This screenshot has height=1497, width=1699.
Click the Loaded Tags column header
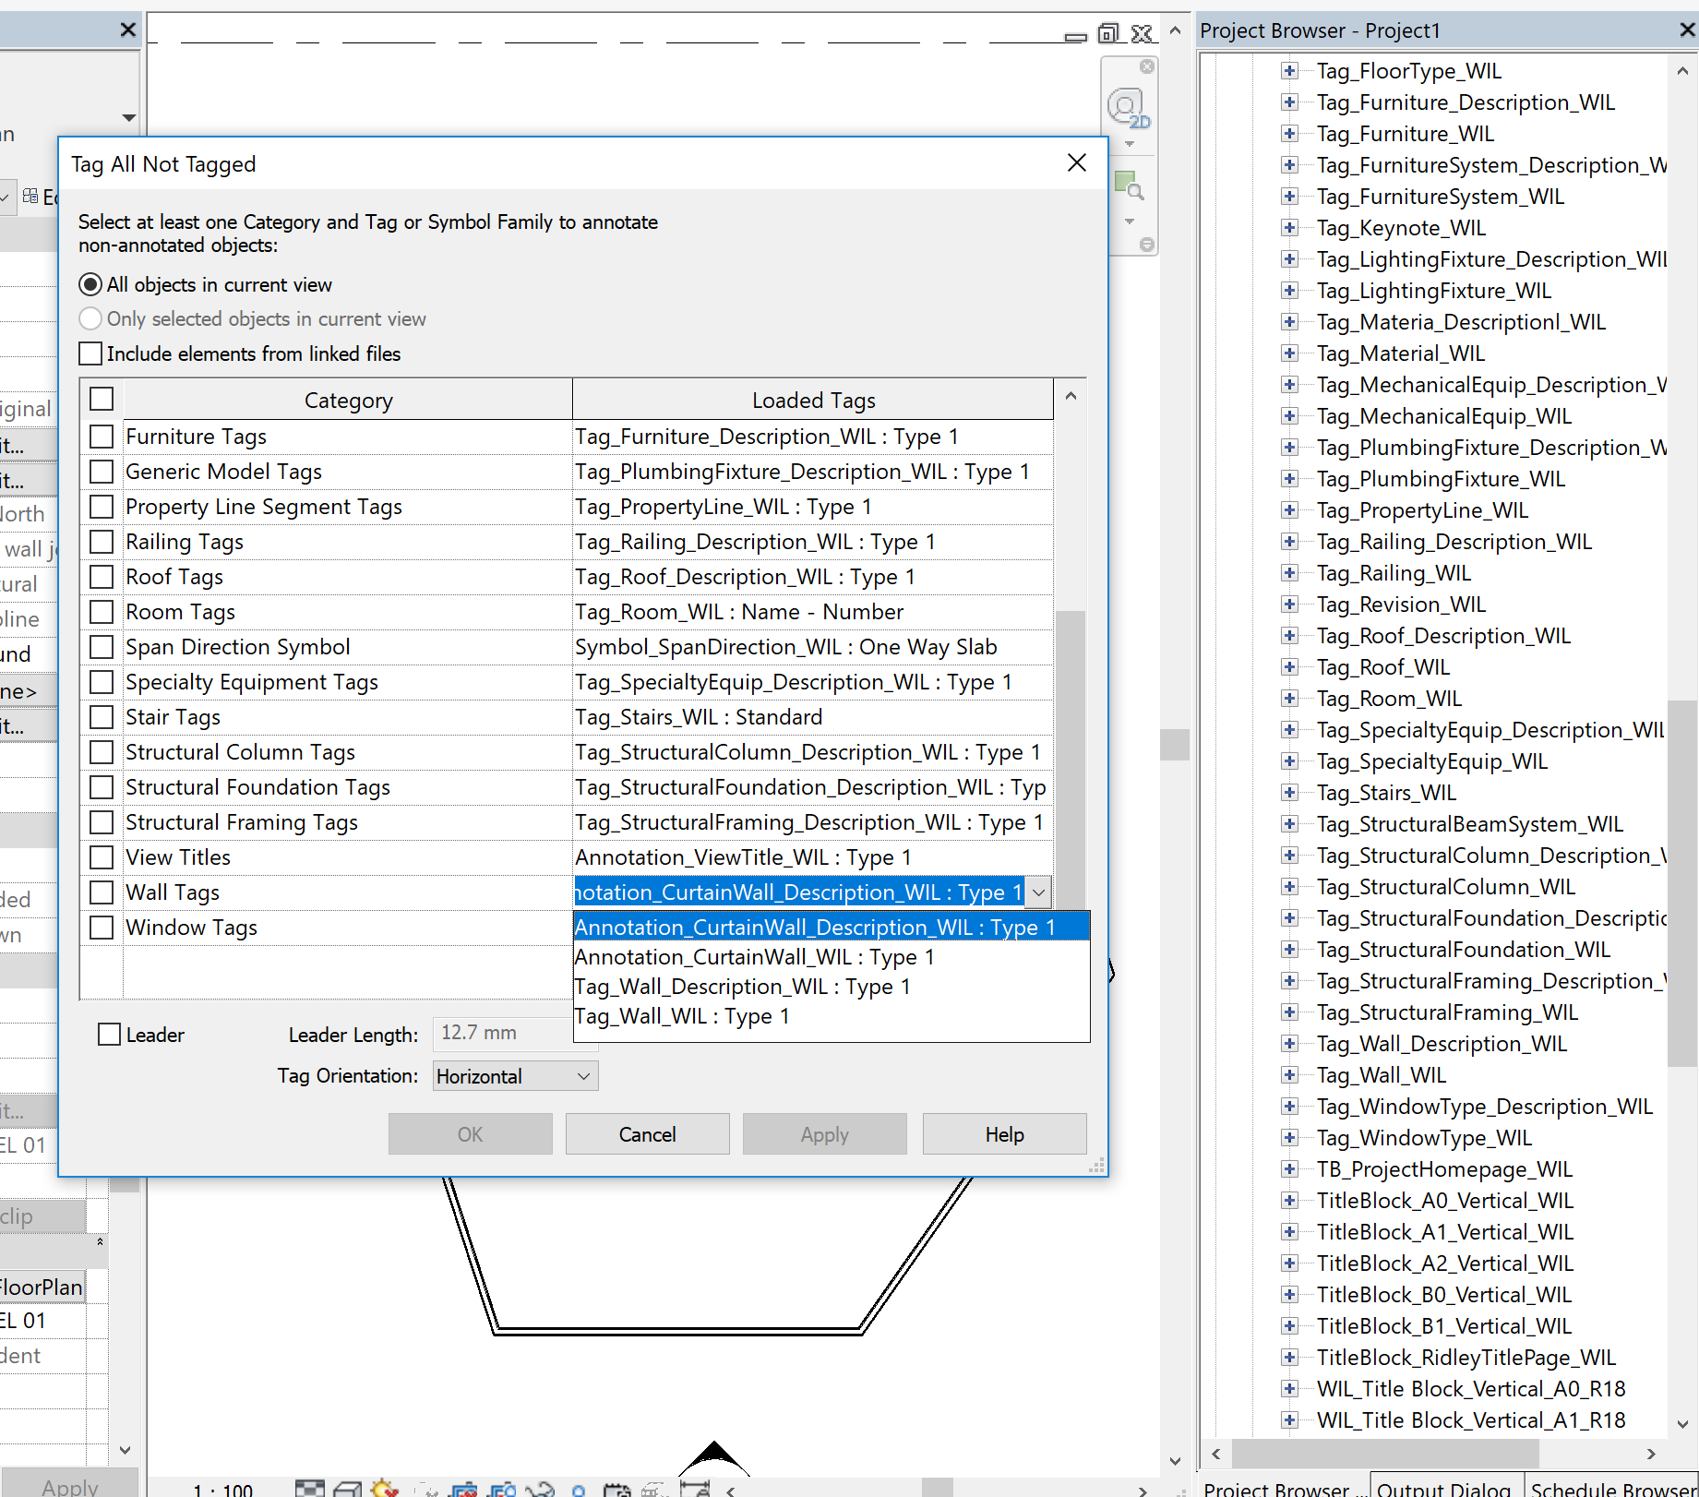[813, 401]
